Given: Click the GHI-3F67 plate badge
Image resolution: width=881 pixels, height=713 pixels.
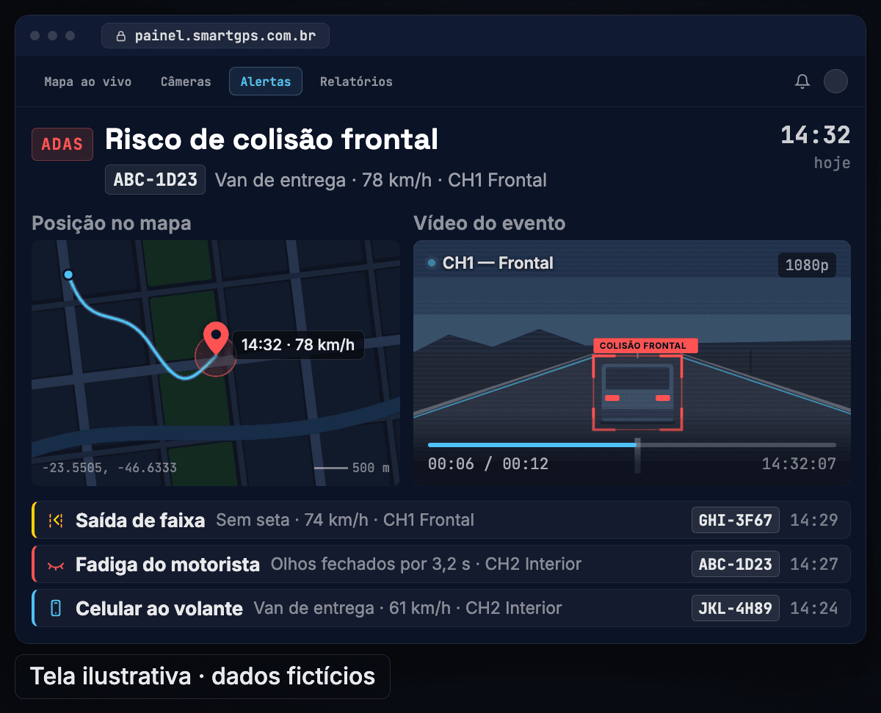Looking at the screenshot, I should coord(736,521).
